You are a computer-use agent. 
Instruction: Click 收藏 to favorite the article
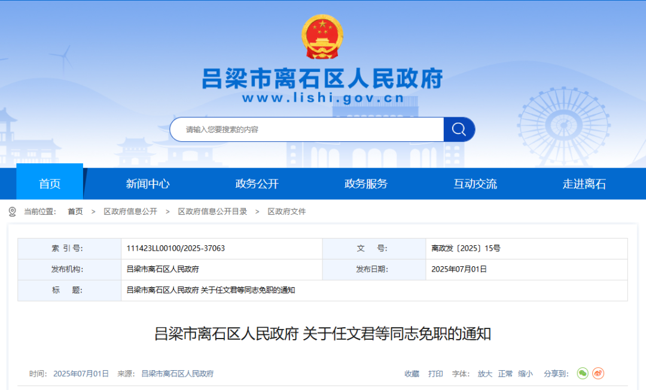[x=411, y=373]
